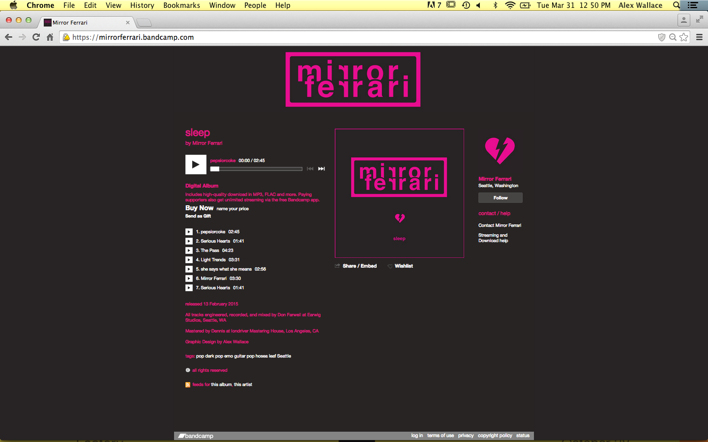Open the File menu
The width and height of the screenshot is (708, 442).
click(69, 5)
